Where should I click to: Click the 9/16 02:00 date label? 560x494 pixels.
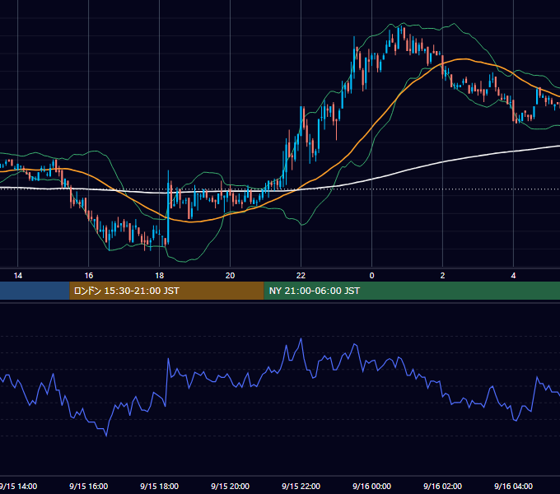tap(442, 486)
